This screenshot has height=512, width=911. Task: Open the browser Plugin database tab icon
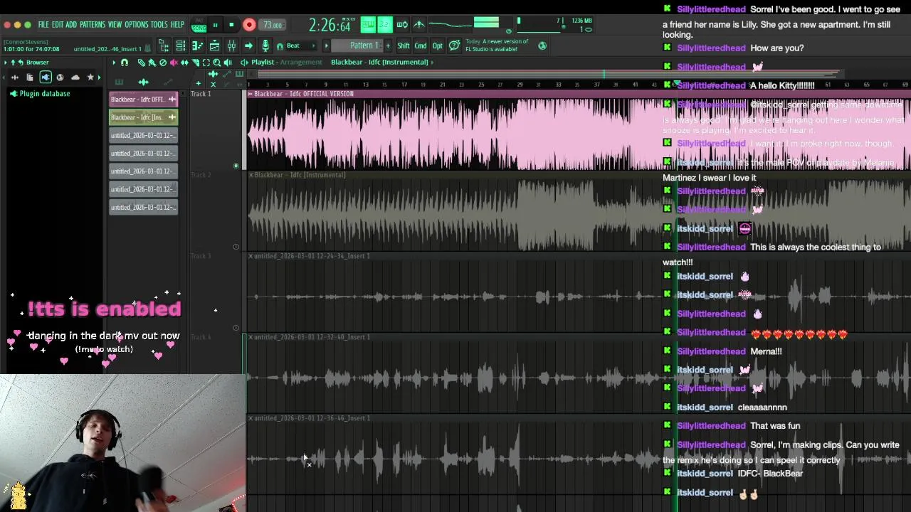coord(46,78)
